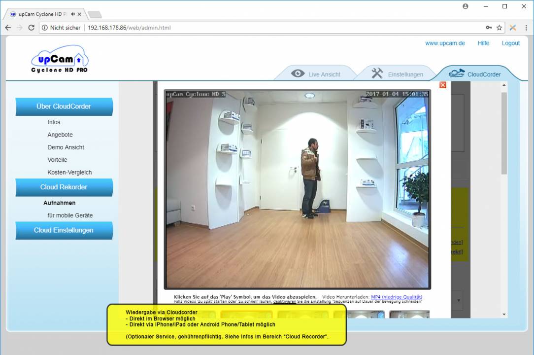This screenshot has width=534, height=355.
Task: Close the upCam Cyclone HD browser tab
Action: pyautogui.click(x=79, y=14)
